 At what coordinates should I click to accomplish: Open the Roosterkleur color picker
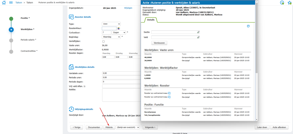pyautogui.click(x=119, y=28)
